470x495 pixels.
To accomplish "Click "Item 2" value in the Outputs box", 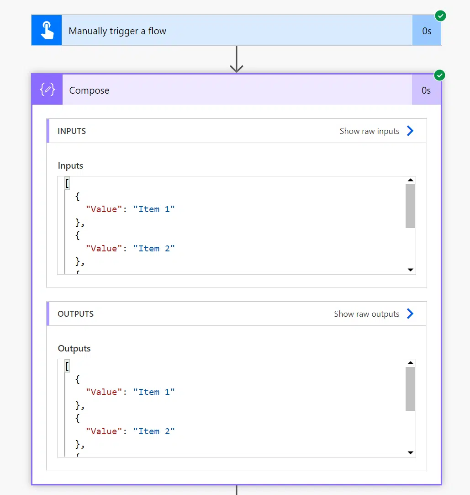I will (154, 431).
